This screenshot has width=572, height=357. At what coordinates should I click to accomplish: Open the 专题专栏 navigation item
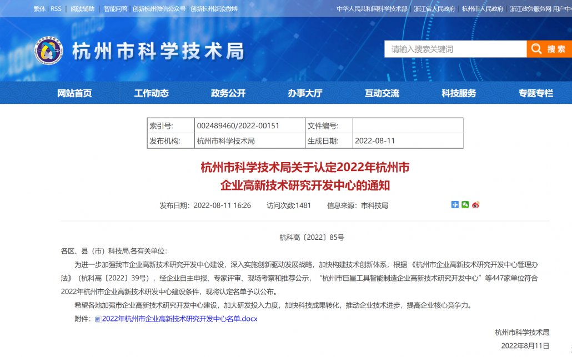pyautogui.click(x=536, y=93)
